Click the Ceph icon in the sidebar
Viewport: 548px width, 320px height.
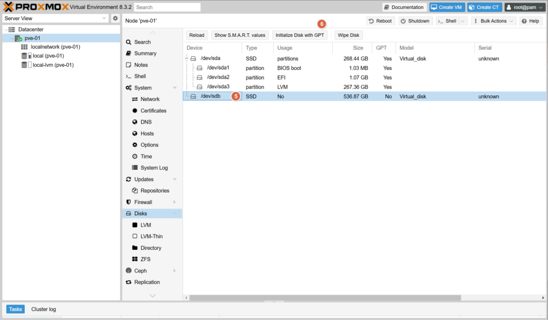[x=128, y=271]
